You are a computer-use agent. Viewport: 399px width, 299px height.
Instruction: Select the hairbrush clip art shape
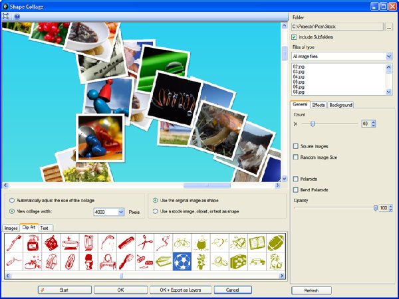coord(126,261)
